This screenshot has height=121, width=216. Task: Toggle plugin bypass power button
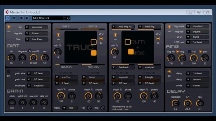(7, 18)
